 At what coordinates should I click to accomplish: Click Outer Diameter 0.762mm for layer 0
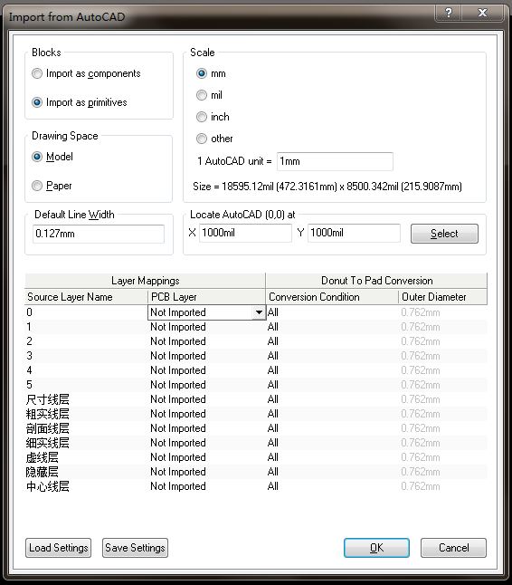[442, 312]
